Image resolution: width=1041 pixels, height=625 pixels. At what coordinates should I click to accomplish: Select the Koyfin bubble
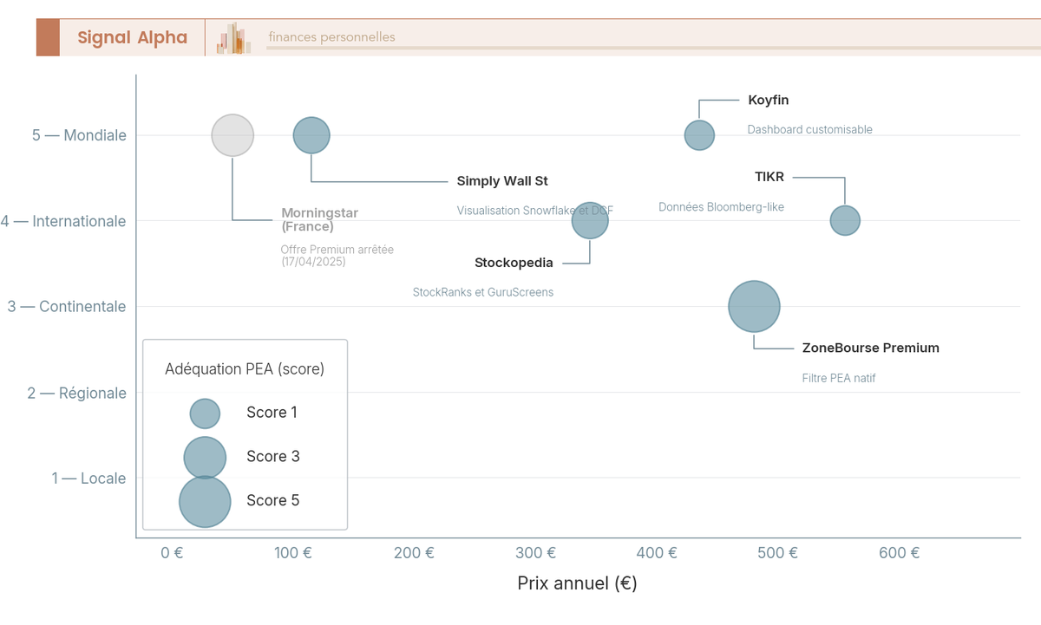click(699, 135)
